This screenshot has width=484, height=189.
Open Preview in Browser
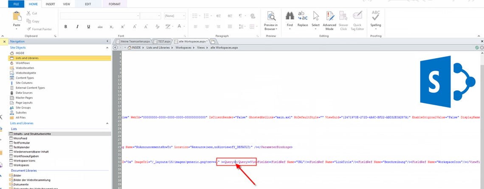point(271,21)
